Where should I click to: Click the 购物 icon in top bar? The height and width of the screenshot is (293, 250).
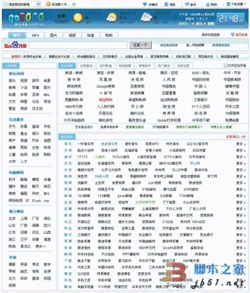point(208,4)
